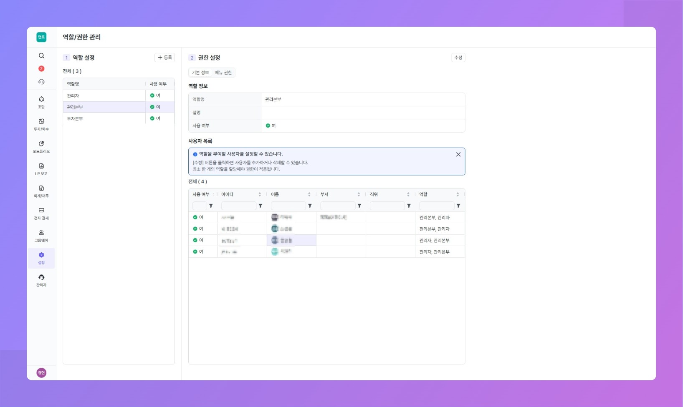Click the 부서 filter input field
The height and width of the screenshot is (407, 683).
coord(338,206)
